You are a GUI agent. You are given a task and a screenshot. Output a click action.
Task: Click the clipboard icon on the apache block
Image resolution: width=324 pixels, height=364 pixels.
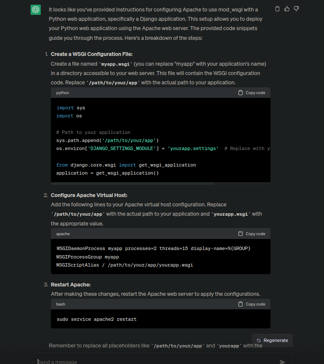(240, 233)
